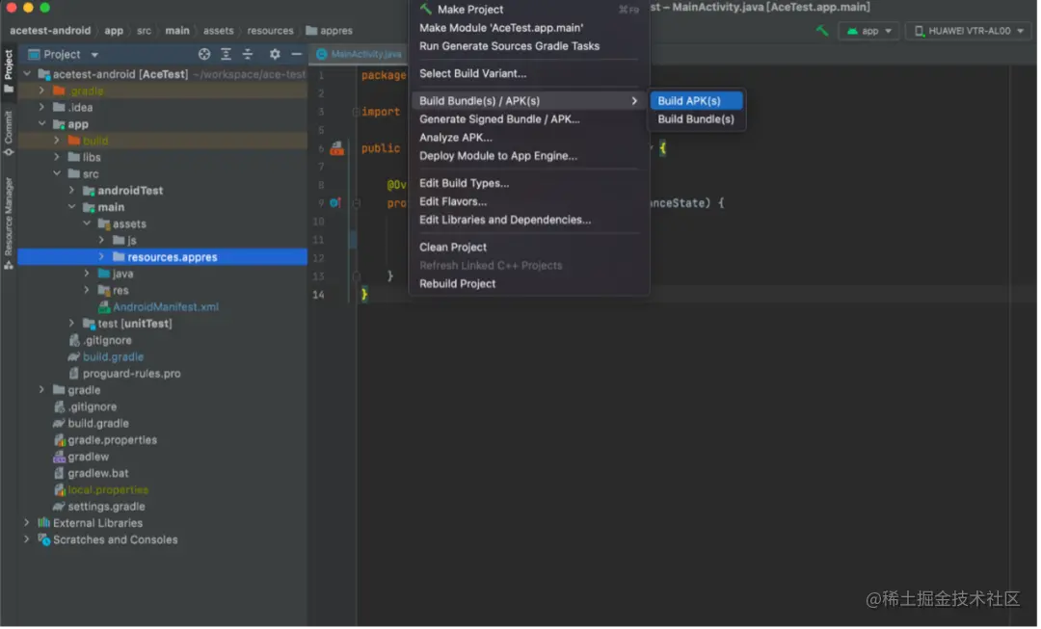The height and width of the screenshot is (629, 1041).
Task: Click the Select Opened File target icon
Action: [204, 54]
